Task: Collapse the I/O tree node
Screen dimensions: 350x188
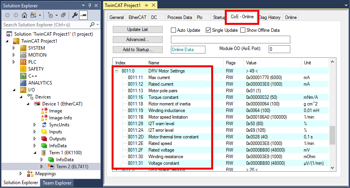Action: click(14, 90)
